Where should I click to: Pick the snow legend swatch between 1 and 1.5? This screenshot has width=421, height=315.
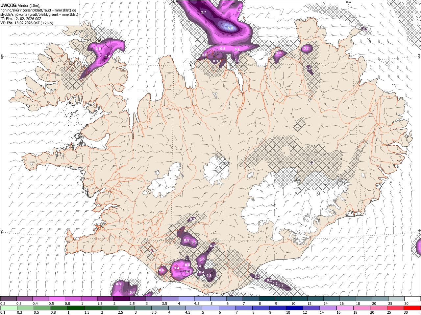(x=89, y=299)
